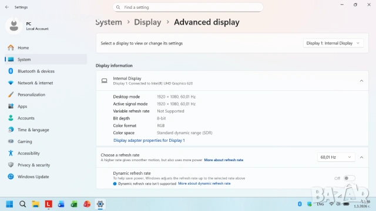The image size is (376, 211).
Task: Go to Accounts settings
Action: [46, 118]
